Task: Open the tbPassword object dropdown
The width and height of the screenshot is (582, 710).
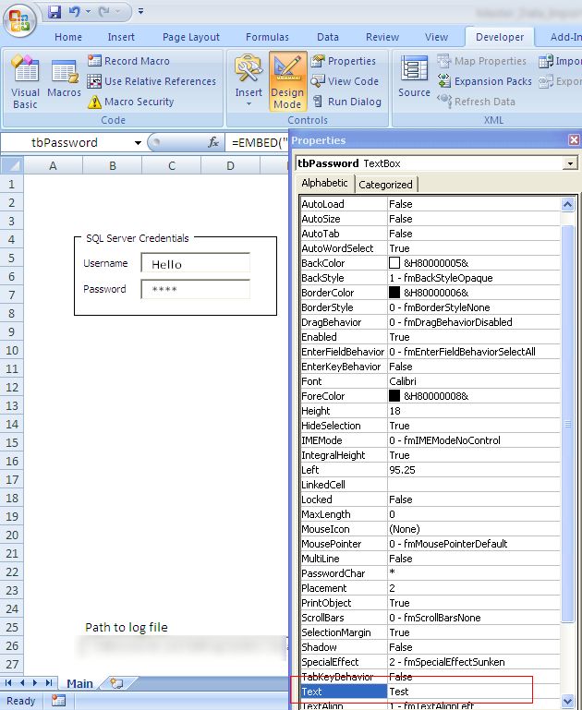Action: tap(570, 163)
